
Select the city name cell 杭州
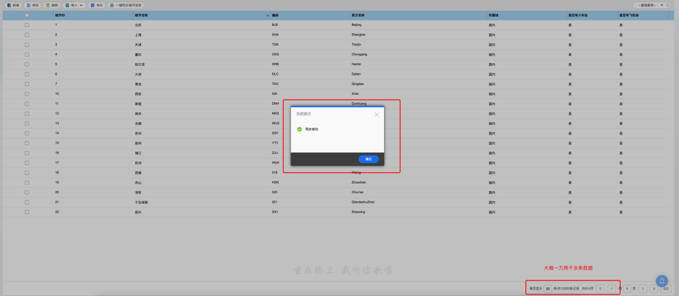(138, 163)
